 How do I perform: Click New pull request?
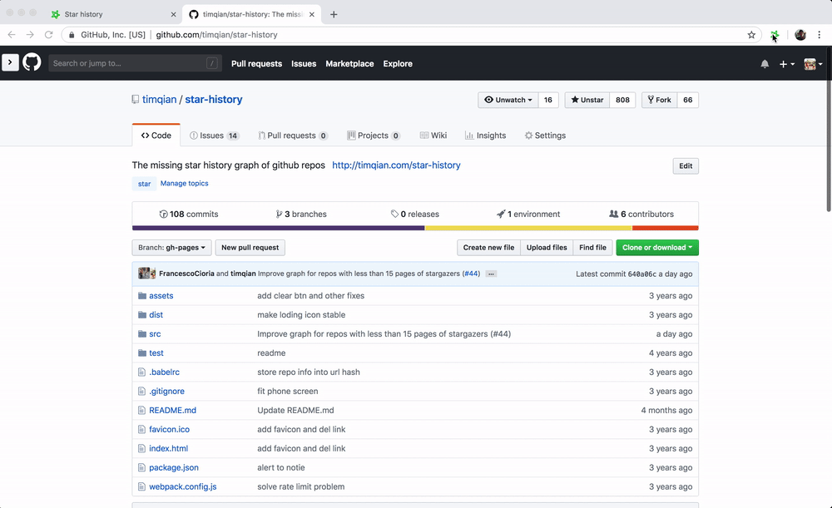tap(250, 248)
